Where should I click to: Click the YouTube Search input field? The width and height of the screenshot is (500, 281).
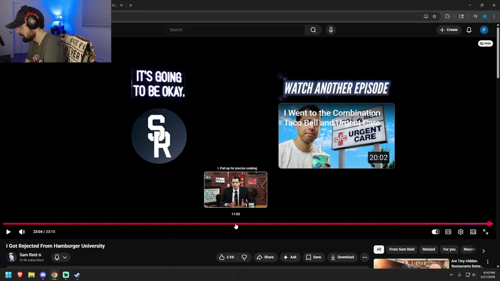235,30
